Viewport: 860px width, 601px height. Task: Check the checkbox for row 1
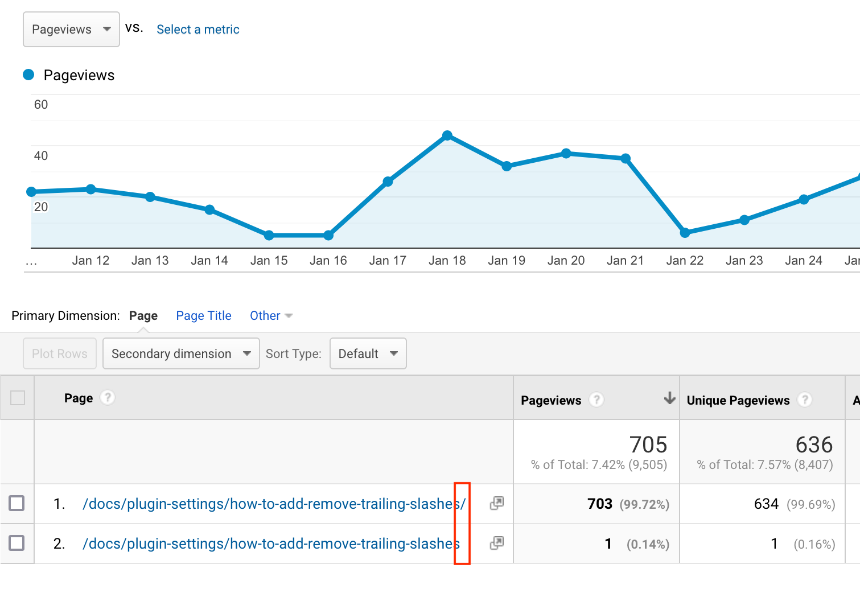(x=18, y=503)
